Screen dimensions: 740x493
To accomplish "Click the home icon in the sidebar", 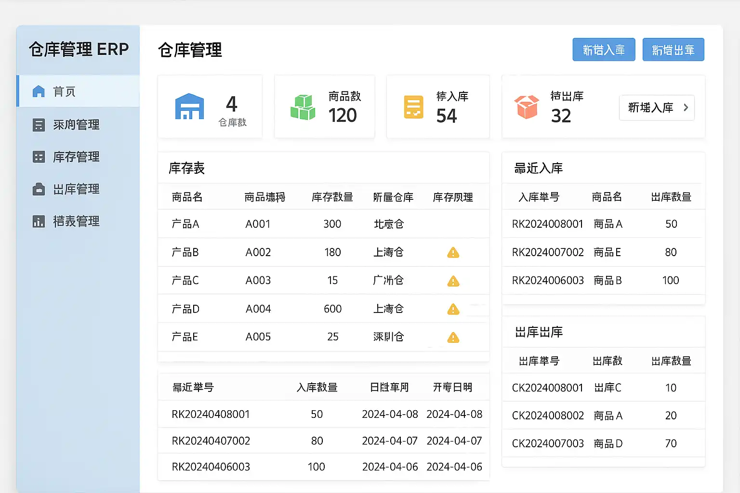I will [39, 91].
